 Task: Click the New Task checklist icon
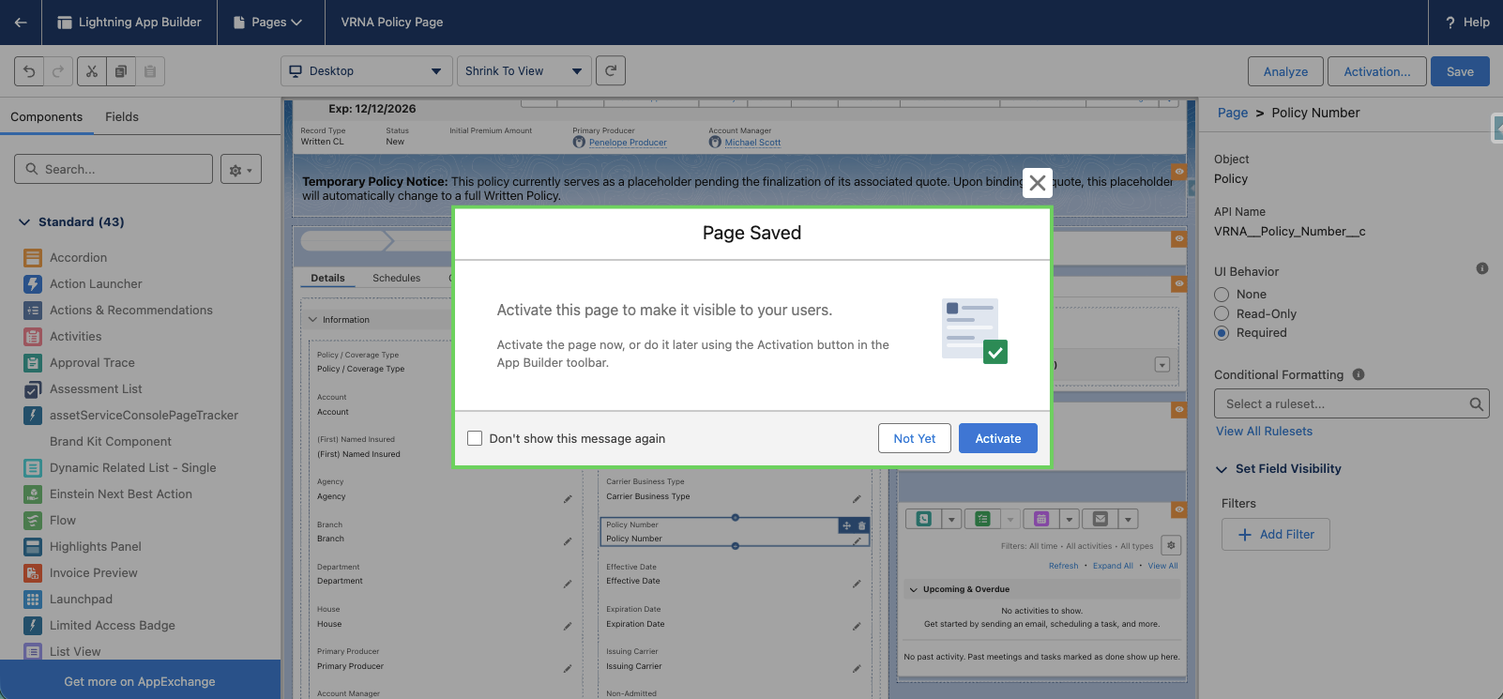982,519
